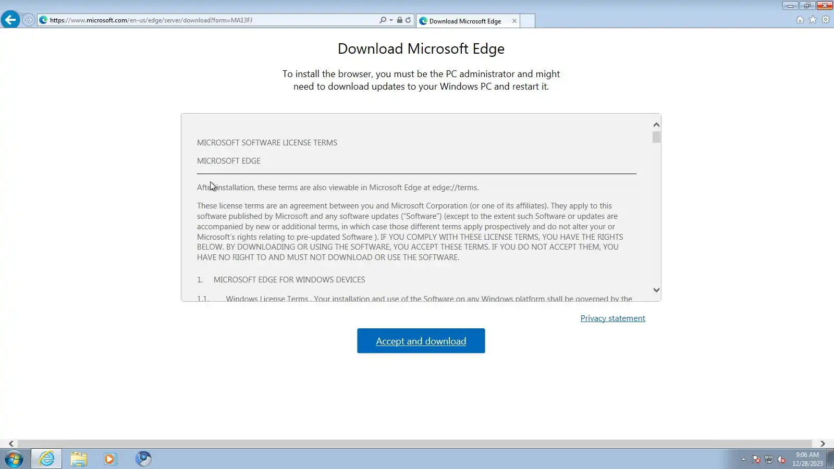This screenshot has width=834, height=469.
Task: Show the security report lock icon
Action: (399, 20)
